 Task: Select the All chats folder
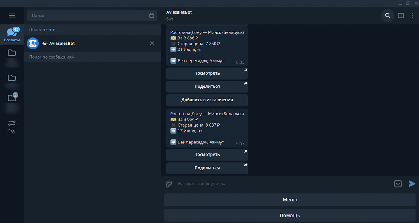click(12, 34)
